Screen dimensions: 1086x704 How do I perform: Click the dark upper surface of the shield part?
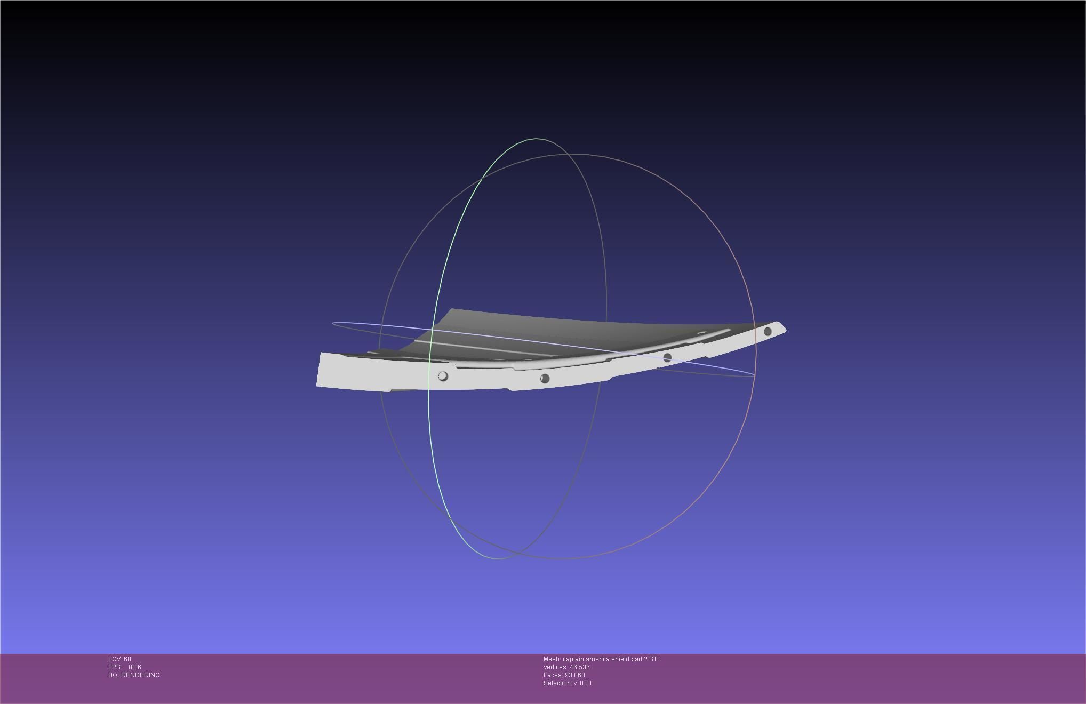point(533,325)
